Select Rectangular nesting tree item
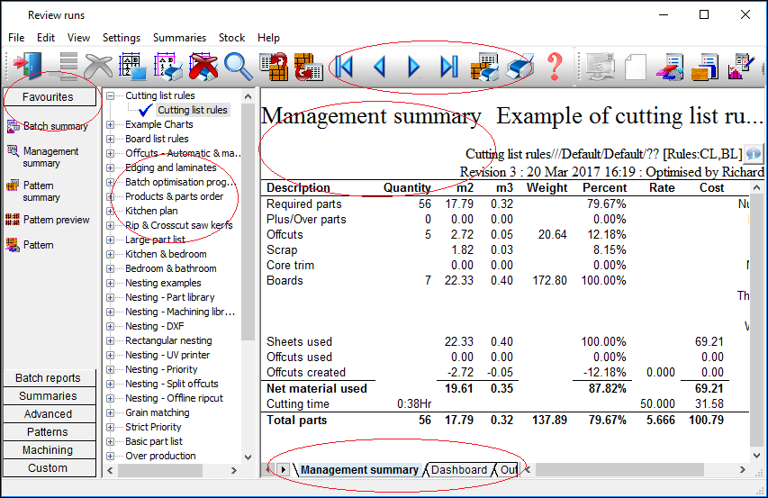 [168, 340]
